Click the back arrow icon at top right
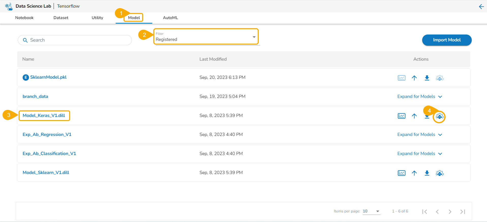487x222 pixels. (481, 7)
